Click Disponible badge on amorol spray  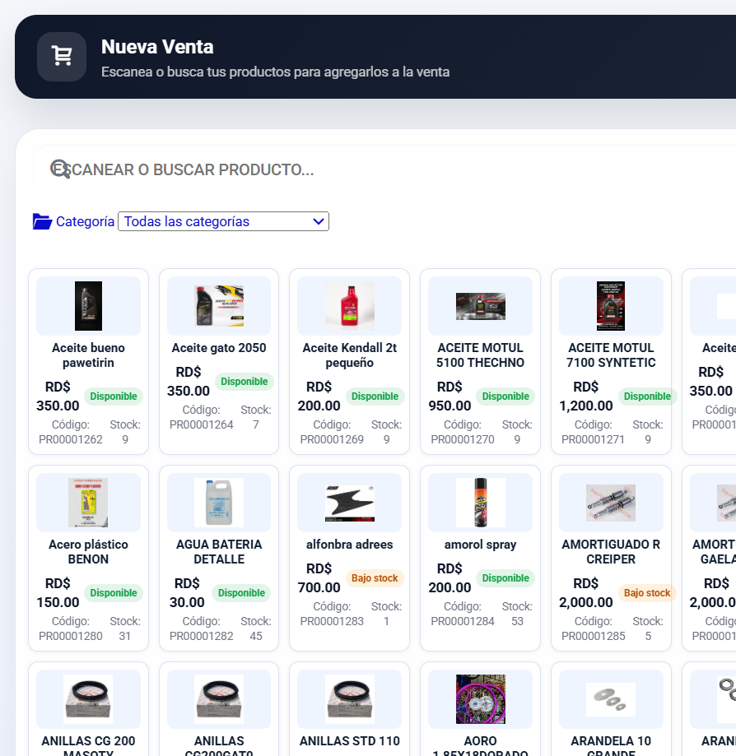click(x=505, y=578)
